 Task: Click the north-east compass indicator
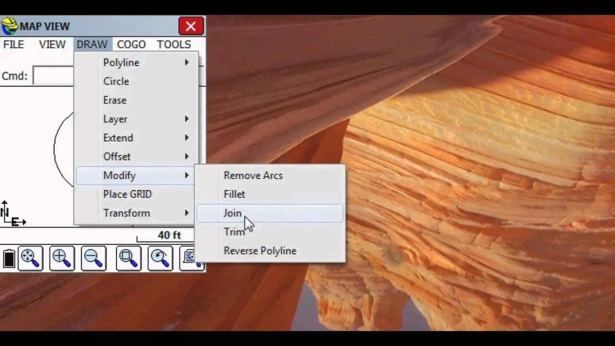click(13, 214)
